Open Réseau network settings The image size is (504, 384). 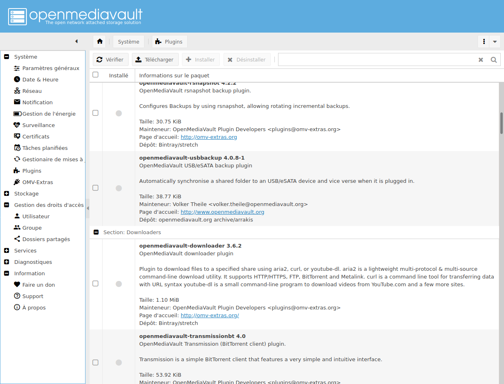click(32, 91)
